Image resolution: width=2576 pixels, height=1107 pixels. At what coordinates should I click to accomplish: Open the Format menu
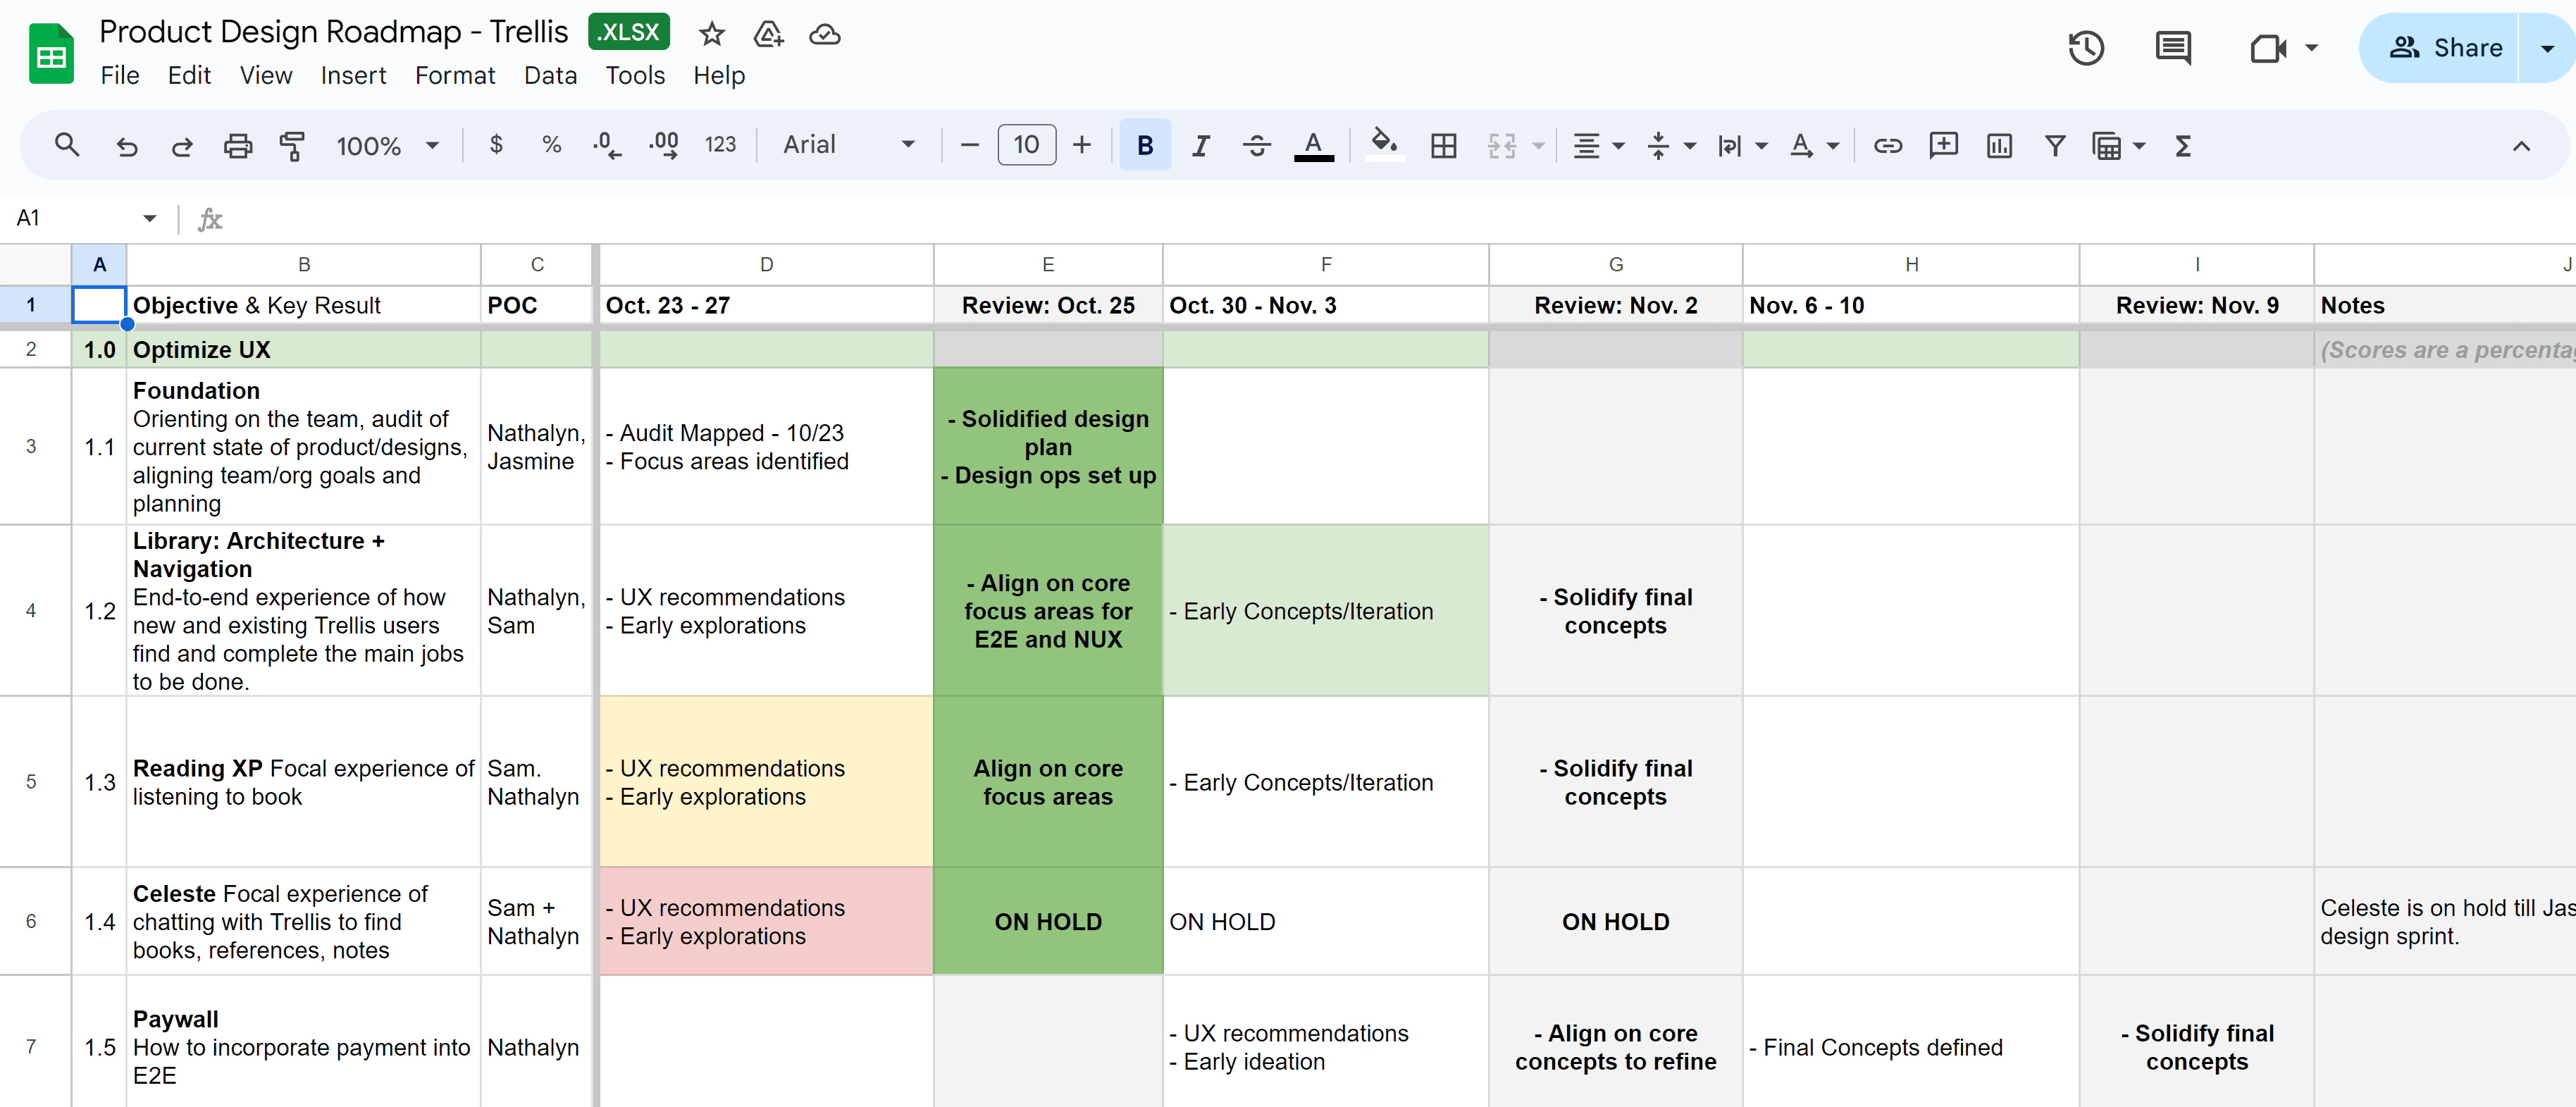(x=455, y=76)
